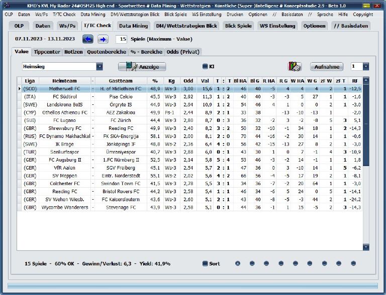
Task: Open the Tippcenter sub-tab
Action: point(47,52)
